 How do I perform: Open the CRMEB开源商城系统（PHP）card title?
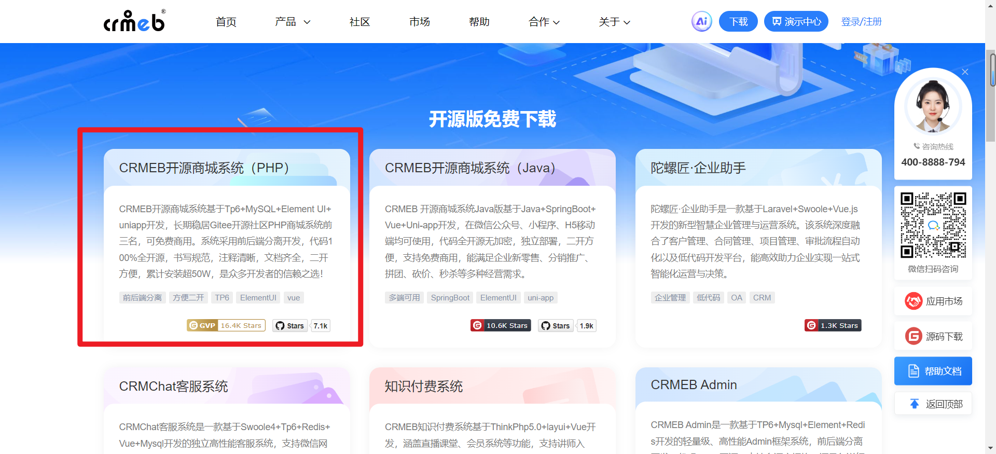click(x=204, y=168)
